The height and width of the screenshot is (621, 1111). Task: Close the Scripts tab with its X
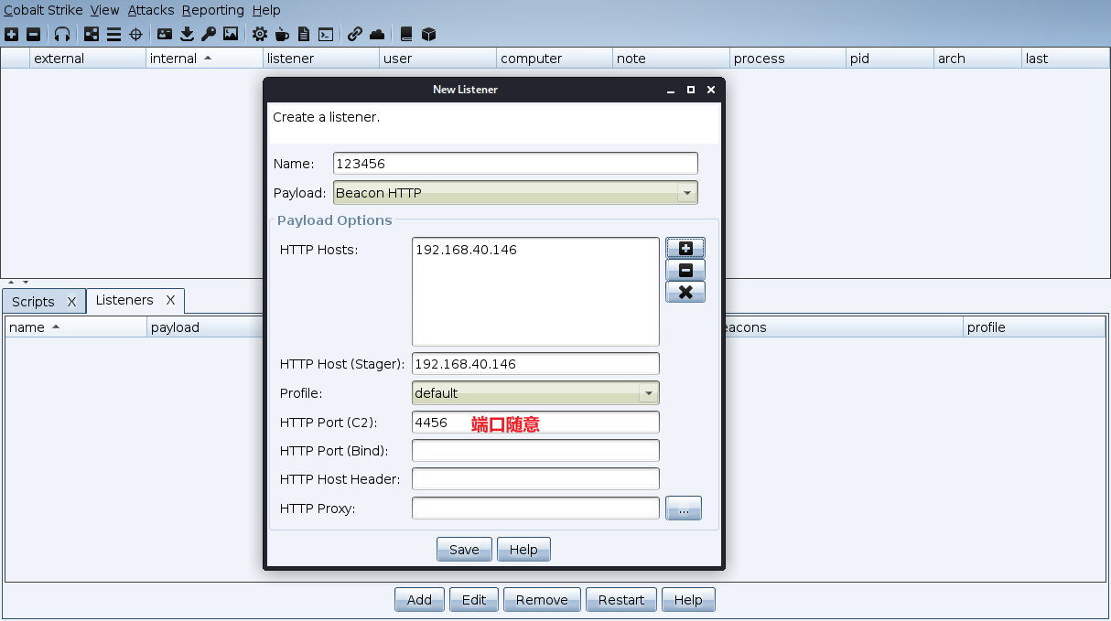point(71,302)
